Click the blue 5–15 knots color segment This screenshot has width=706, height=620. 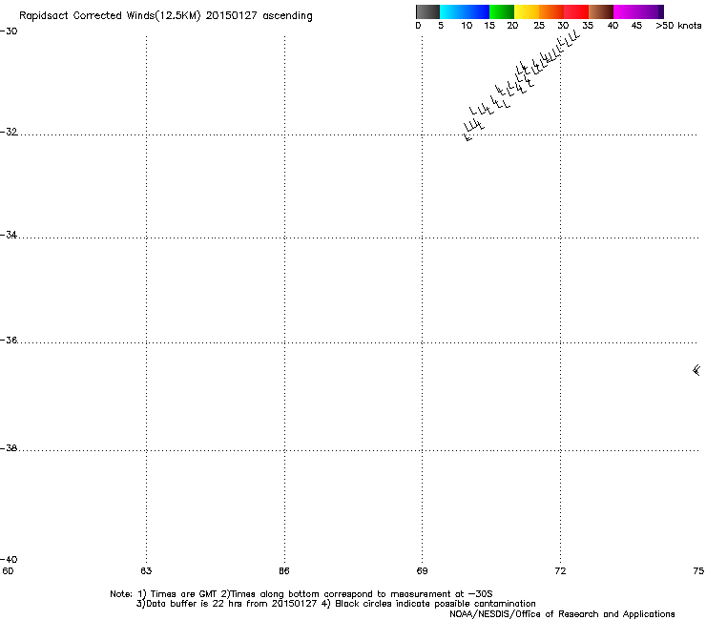click(x=465, y=11)
